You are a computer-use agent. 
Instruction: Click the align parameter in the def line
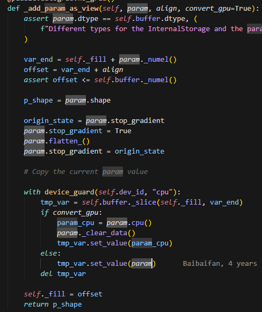click(x=166, y=9)
